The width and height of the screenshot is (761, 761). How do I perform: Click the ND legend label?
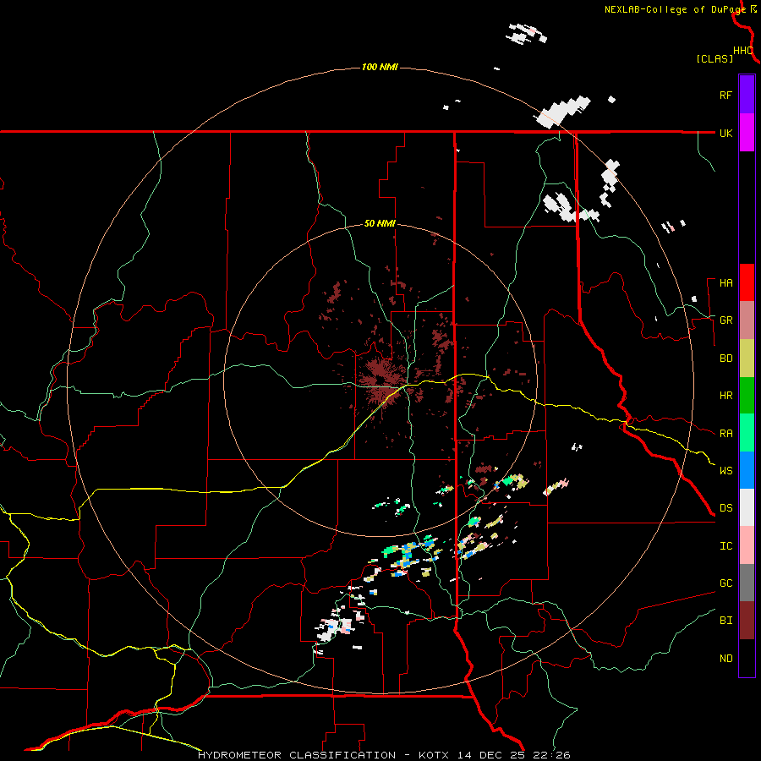coord(725,659)
